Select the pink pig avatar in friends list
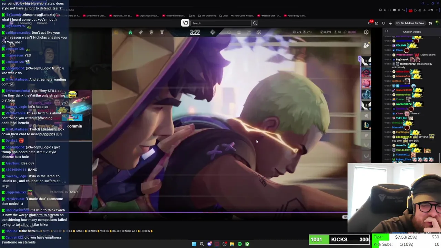This screenshot has height=248, width=441. tap(366, 83)
